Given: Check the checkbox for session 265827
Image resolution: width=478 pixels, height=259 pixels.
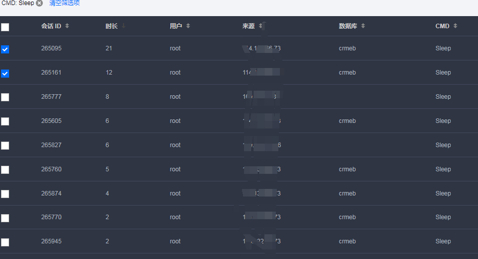Looking at the screenshot, I should click(x=5, y=145).
